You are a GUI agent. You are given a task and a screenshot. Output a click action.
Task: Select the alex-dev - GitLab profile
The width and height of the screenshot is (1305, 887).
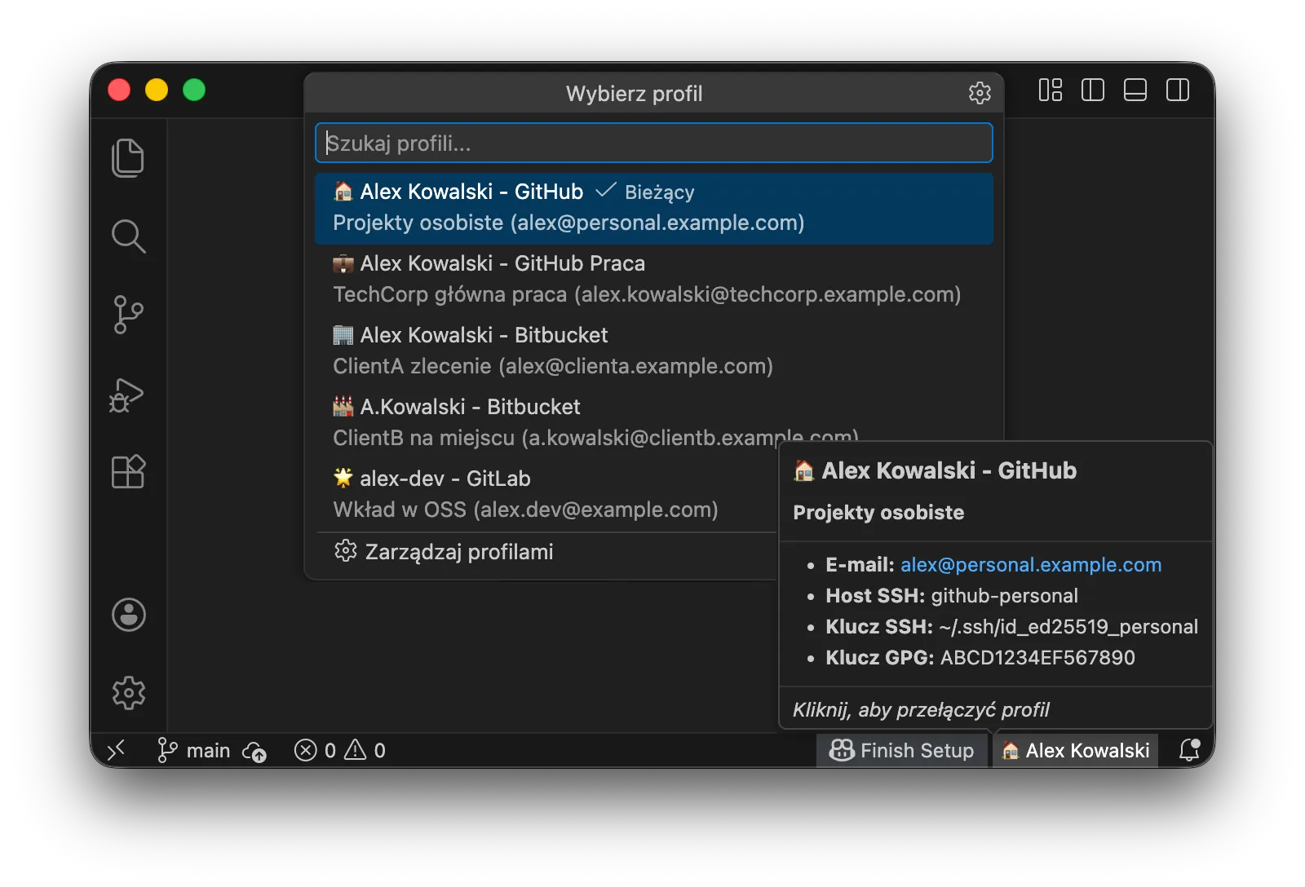546,495
